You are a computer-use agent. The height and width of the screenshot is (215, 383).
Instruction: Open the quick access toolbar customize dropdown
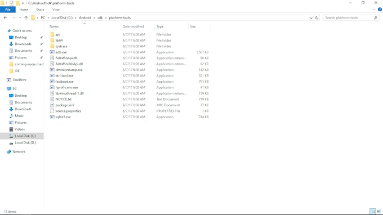tap(23, 3)
